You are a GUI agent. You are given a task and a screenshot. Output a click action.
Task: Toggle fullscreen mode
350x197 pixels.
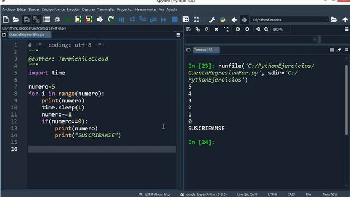point(196,20)
